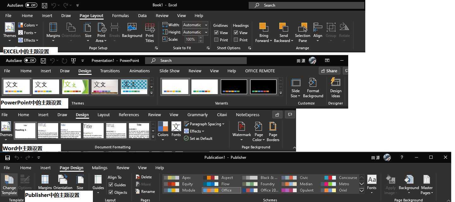Expand Excel Bring Forward dropdown arrow
This screenshot has height=202, width=455.
[x=271, y=41]
